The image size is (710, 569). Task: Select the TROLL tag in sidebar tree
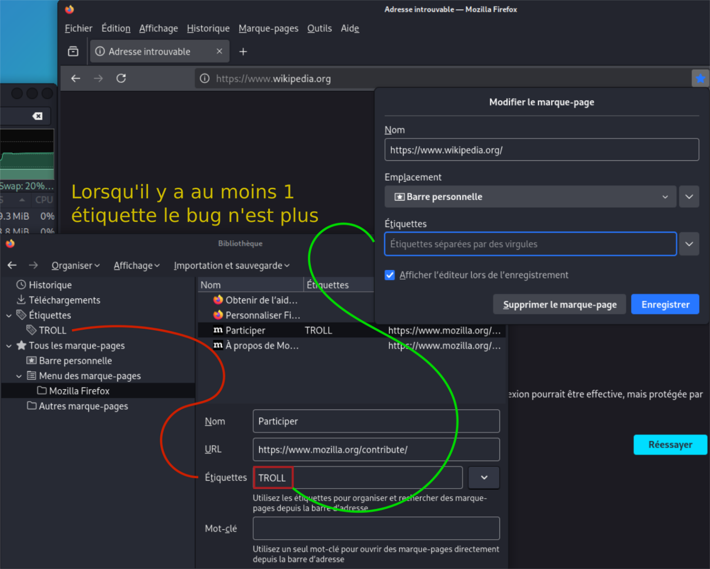[x=53, y=330]
